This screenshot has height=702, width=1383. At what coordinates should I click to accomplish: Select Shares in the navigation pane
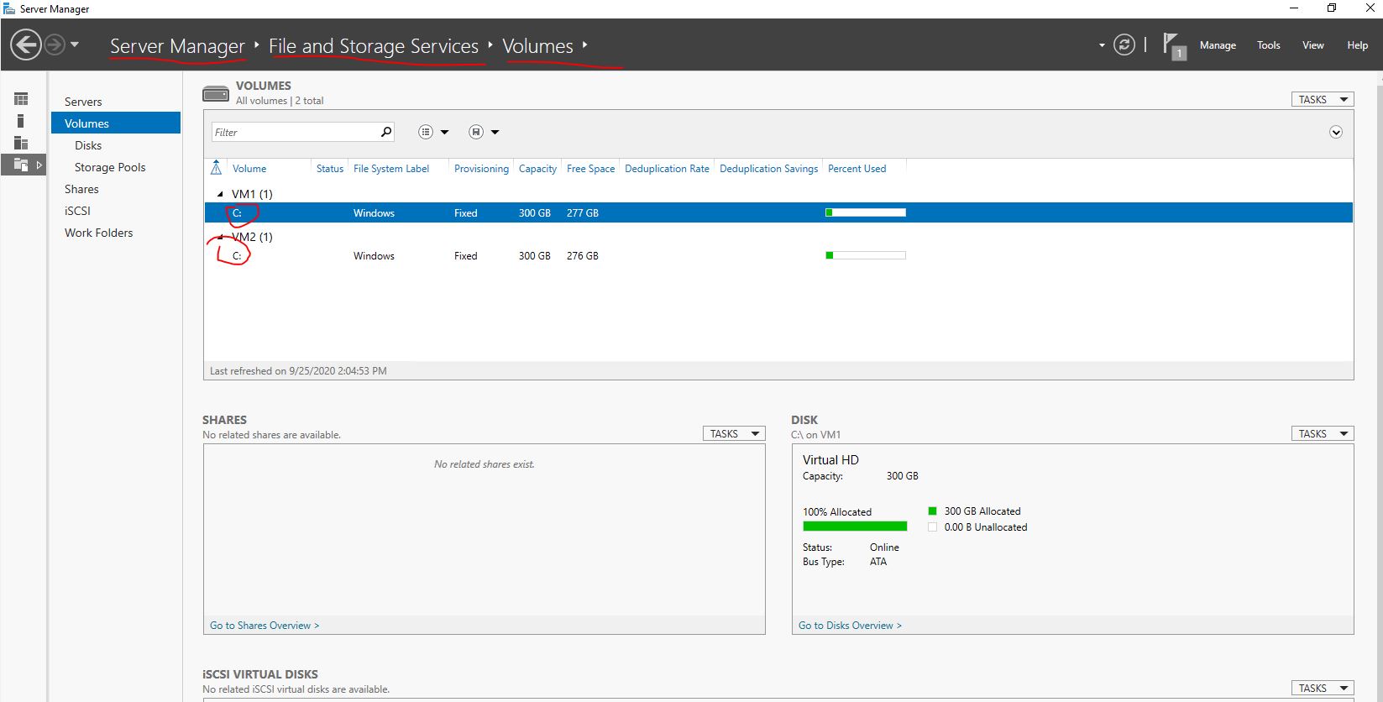[x=81, y=189]
